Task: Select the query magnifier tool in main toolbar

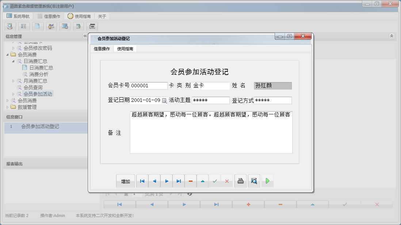Action: coord(10,26)
